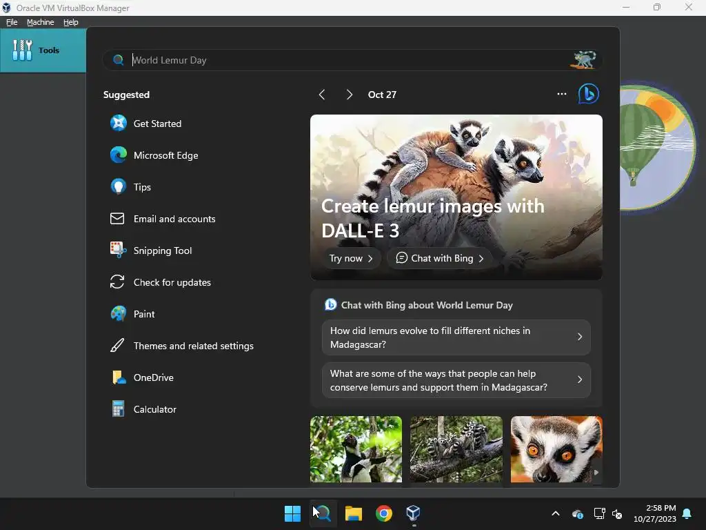
Task: Open Google Chrome from the taskbar
Action: pyautogui.click(x=383, y=513)
